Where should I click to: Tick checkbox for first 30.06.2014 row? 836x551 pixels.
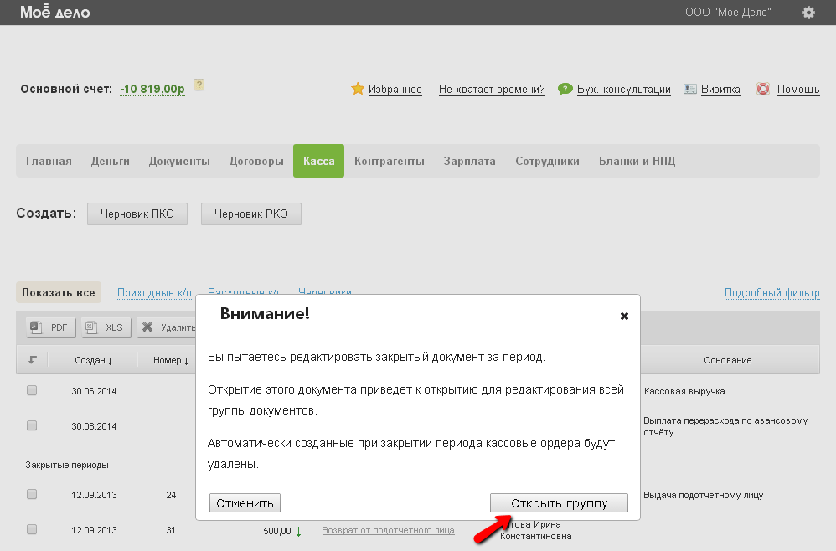pos(32,390)
